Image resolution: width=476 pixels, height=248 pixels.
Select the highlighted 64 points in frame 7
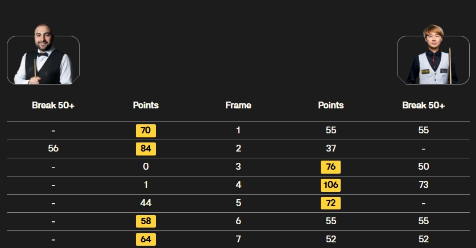coord(146,239)
